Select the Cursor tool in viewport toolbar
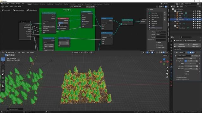 pyautogui.click(x=3, y=63)
